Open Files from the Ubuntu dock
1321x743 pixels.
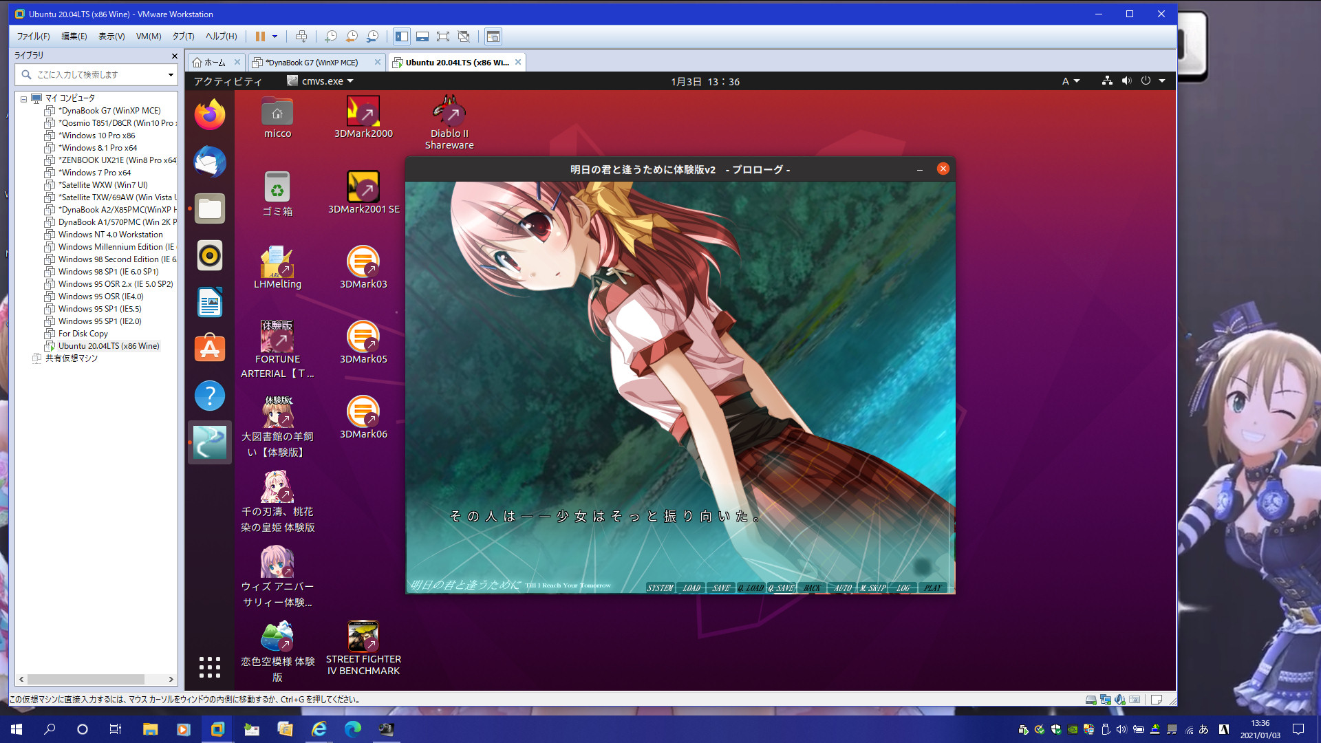210,208
